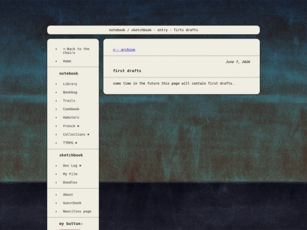Click the mark icon after French
The width and height of the screenshot is (307, 230).
[x=78, y=126]
